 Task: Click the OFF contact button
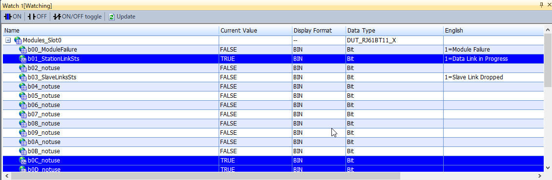point(37,17)
